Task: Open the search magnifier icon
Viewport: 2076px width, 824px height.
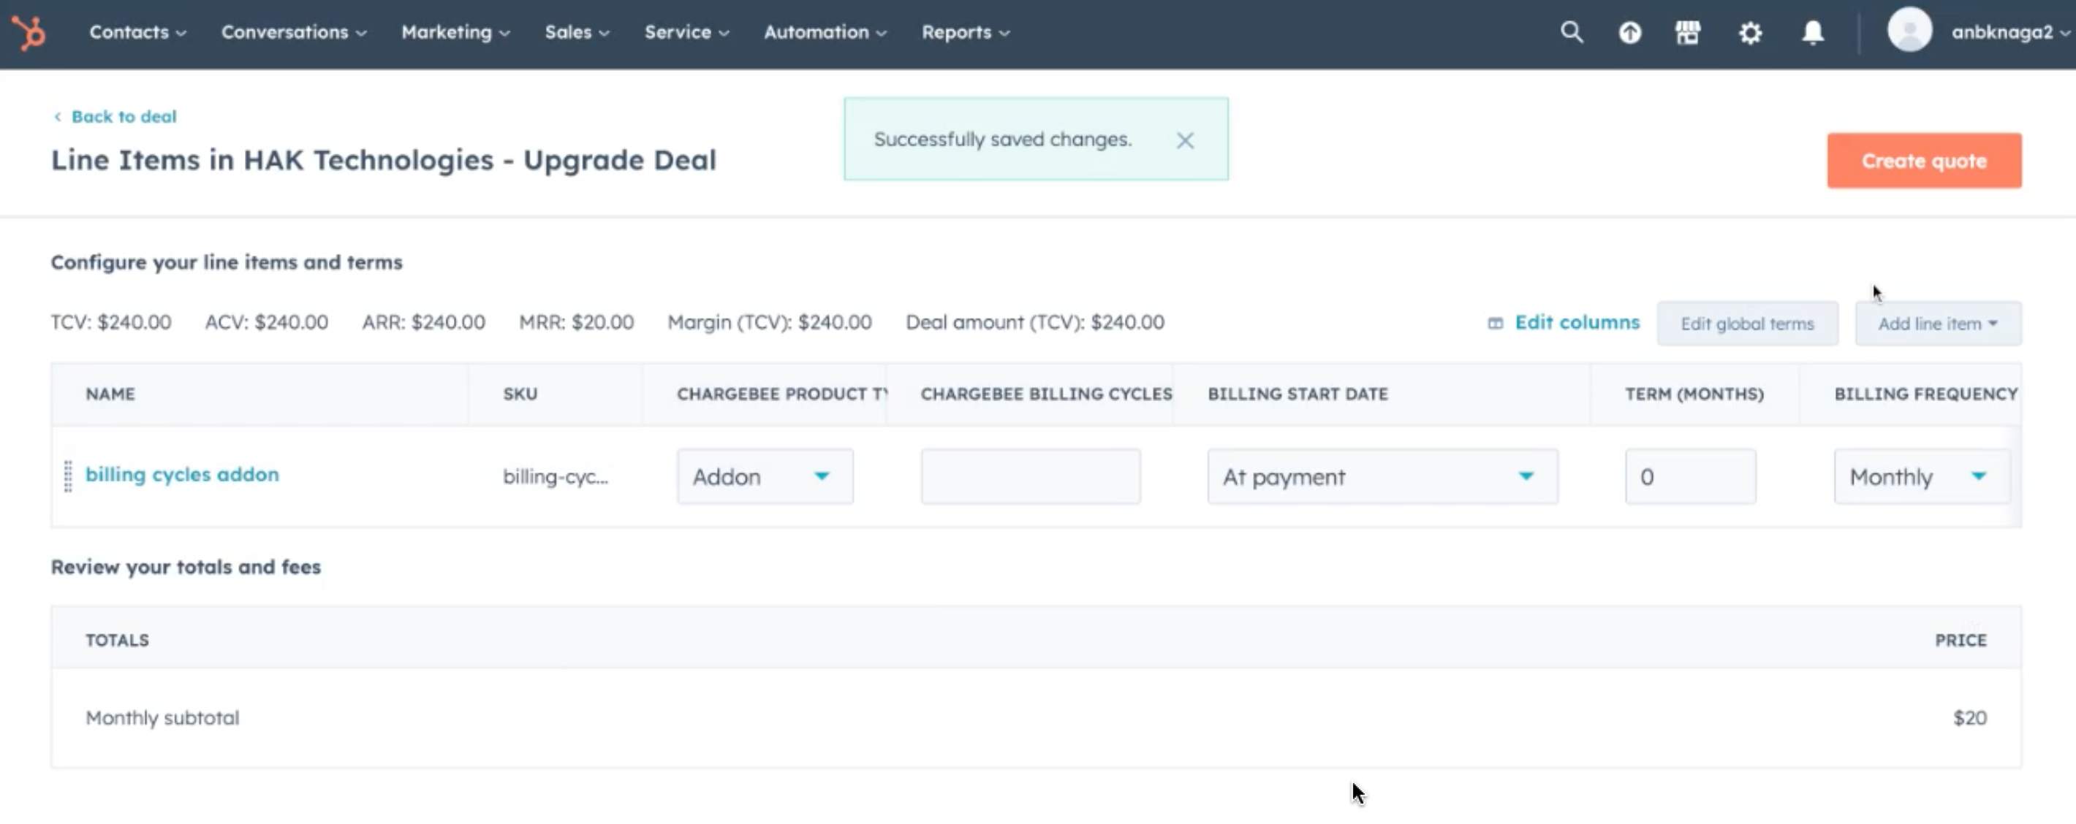Action: (1571, 32)
